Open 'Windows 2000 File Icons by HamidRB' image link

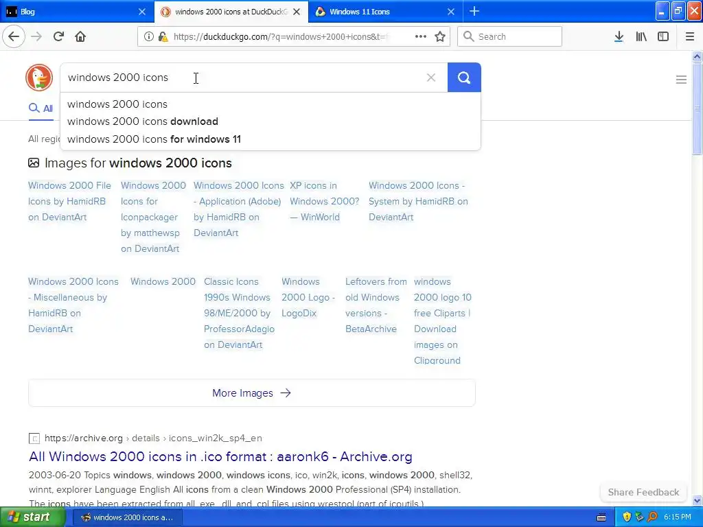69,201
